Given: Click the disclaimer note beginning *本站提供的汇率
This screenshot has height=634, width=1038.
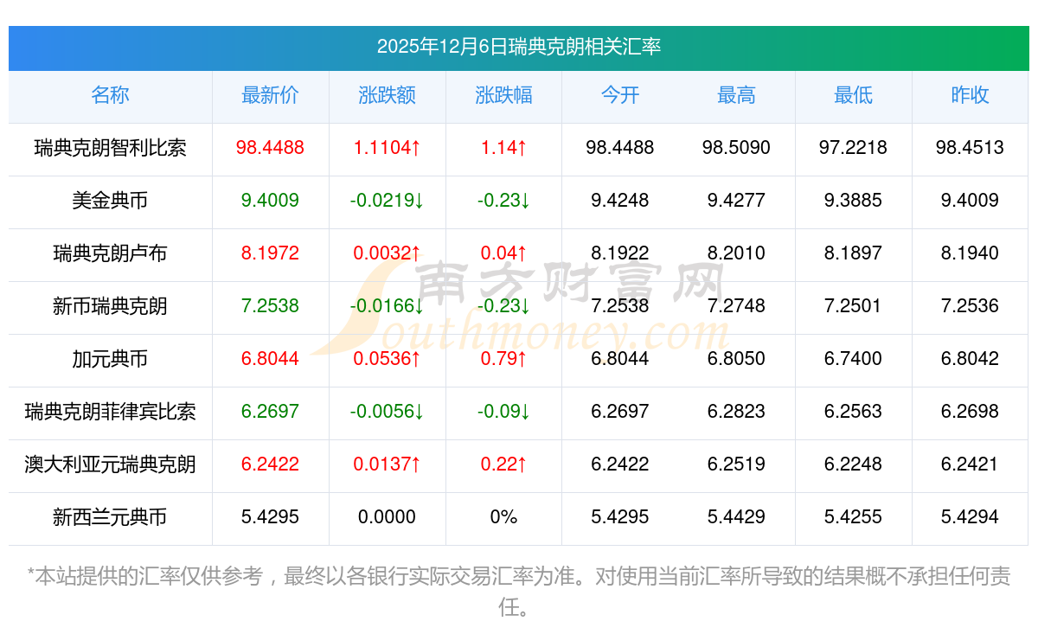Looking at the screenshot, I should click(x=519, y=592).
